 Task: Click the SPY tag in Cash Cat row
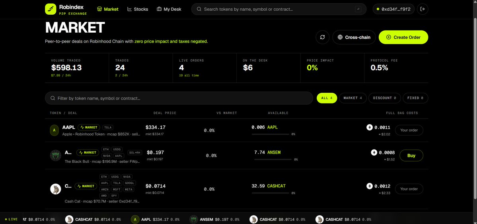pos(114,196)
